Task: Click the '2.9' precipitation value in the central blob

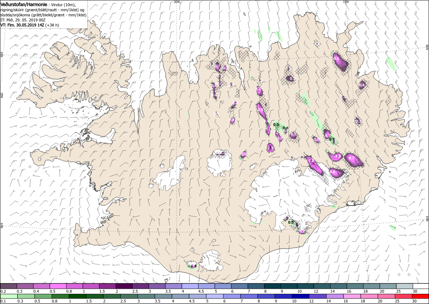Action: (x=270, y=148)
